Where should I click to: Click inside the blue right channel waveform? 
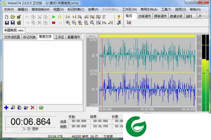coord(147,89)
